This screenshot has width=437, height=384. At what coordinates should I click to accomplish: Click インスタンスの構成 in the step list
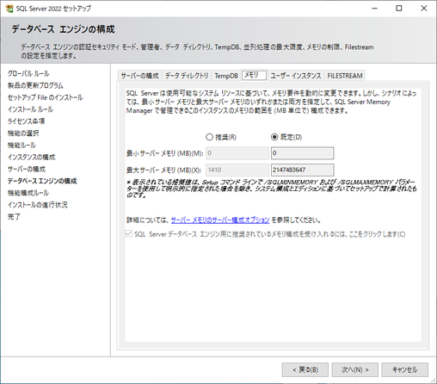click(31, 157)
